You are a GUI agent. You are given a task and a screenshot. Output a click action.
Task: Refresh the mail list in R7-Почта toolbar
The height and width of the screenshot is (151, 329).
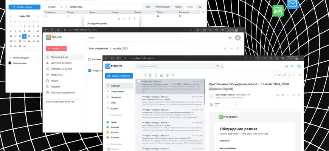coord(145,75)
